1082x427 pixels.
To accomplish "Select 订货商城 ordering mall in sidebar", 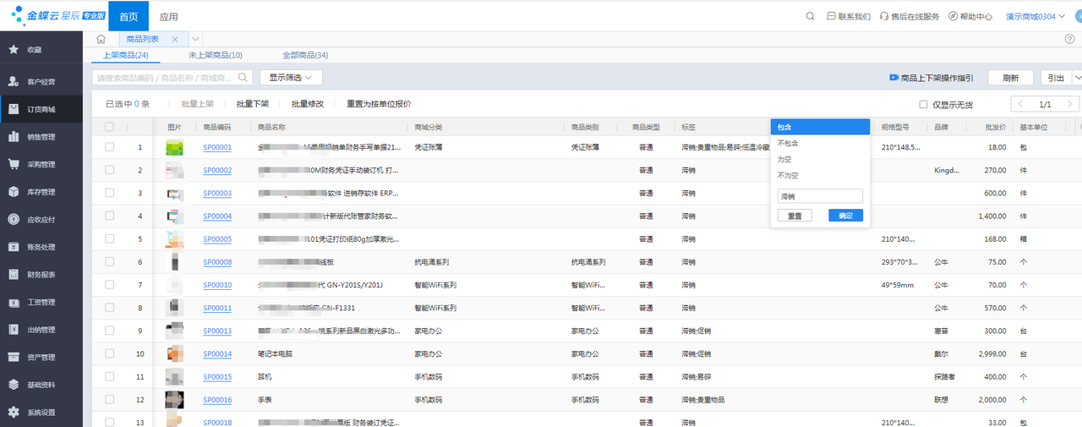I will pyautogui.click(x=41, y=109).
